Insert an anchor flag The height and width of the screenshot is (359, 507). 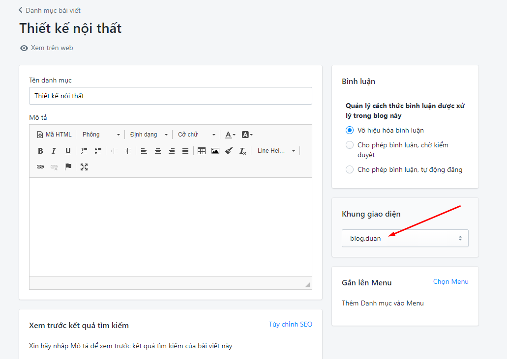pos(68,167)
